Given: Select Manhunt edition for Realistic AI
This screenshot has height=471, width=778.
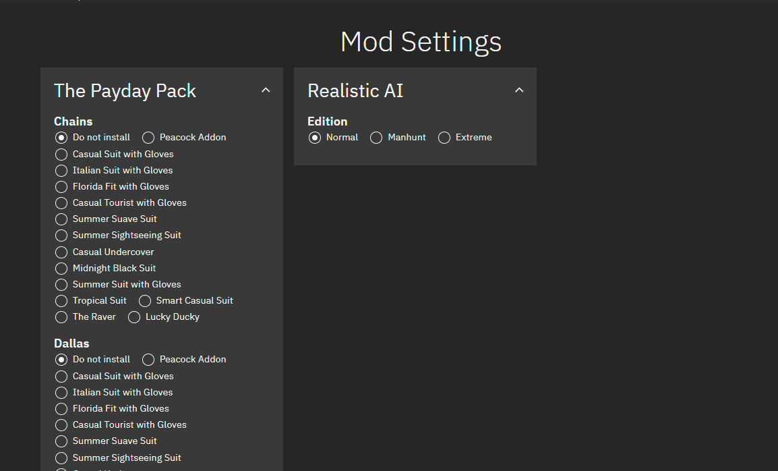Looking at the screenshot, I should click(x=376, y=138).
